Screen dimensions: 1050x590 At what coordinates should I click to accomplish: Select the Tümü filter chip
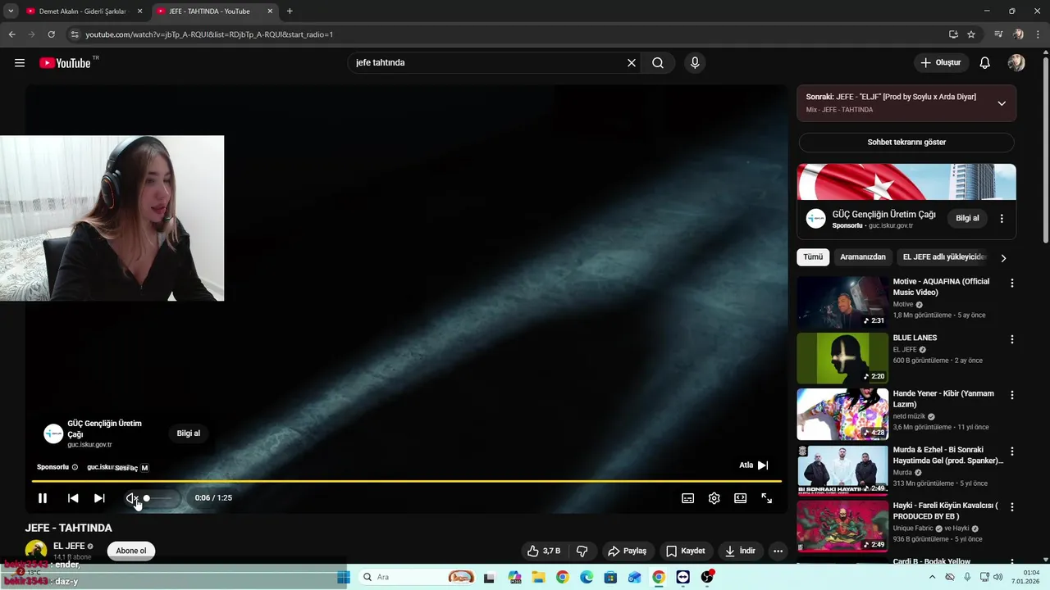point(813,257)
